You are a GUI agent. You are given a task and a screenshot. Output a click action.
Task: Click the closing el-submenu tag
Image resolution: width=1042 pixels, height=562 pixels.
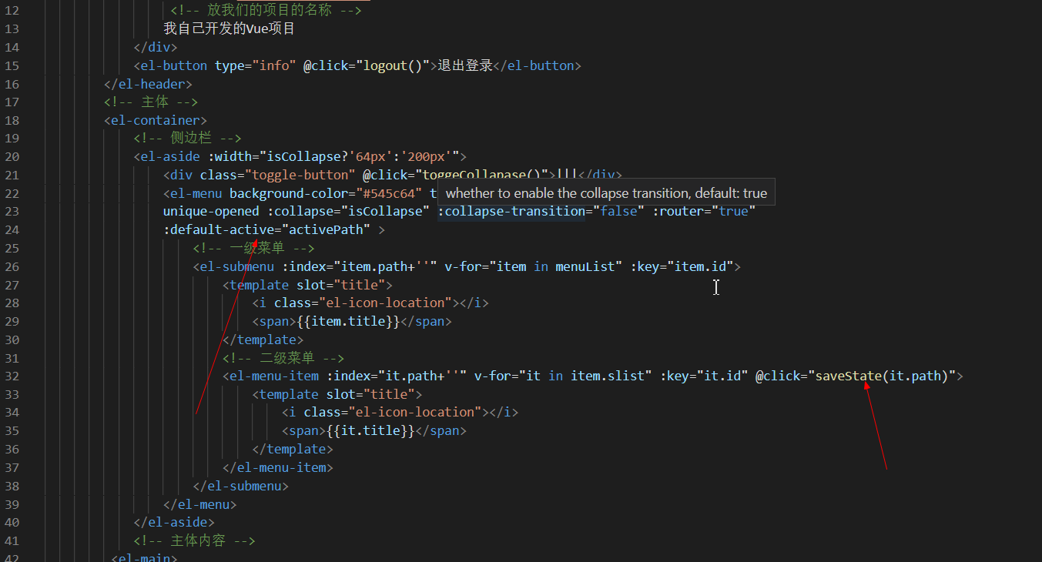pyautogui.click(x=241, y=486)
